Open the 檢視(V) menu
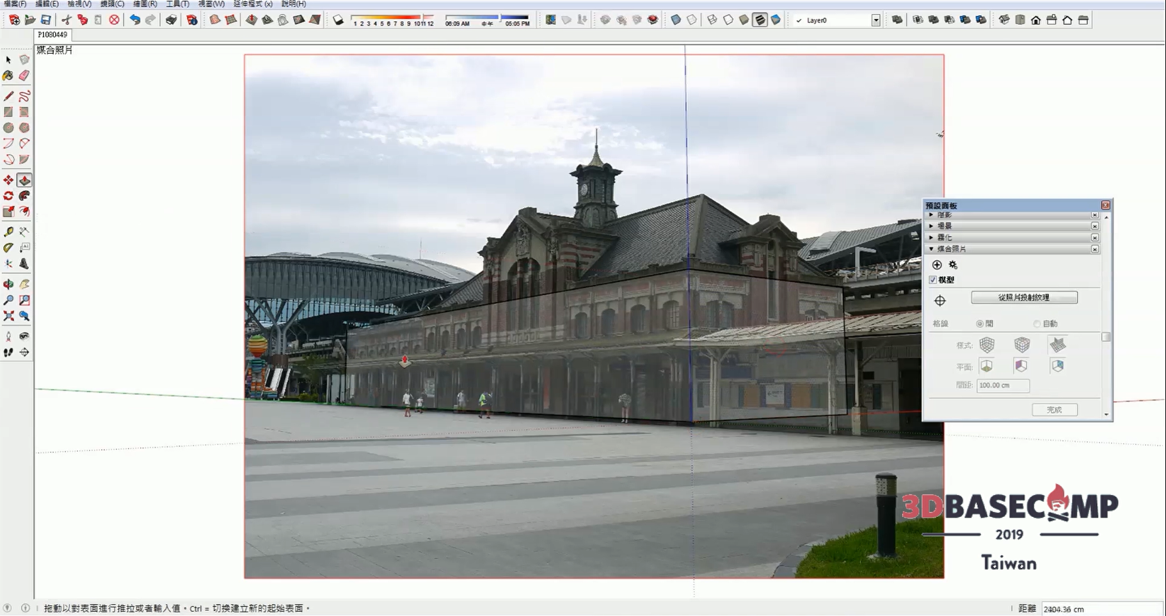Viewport: 1166px width, 616px height. (x=79, y=4)
